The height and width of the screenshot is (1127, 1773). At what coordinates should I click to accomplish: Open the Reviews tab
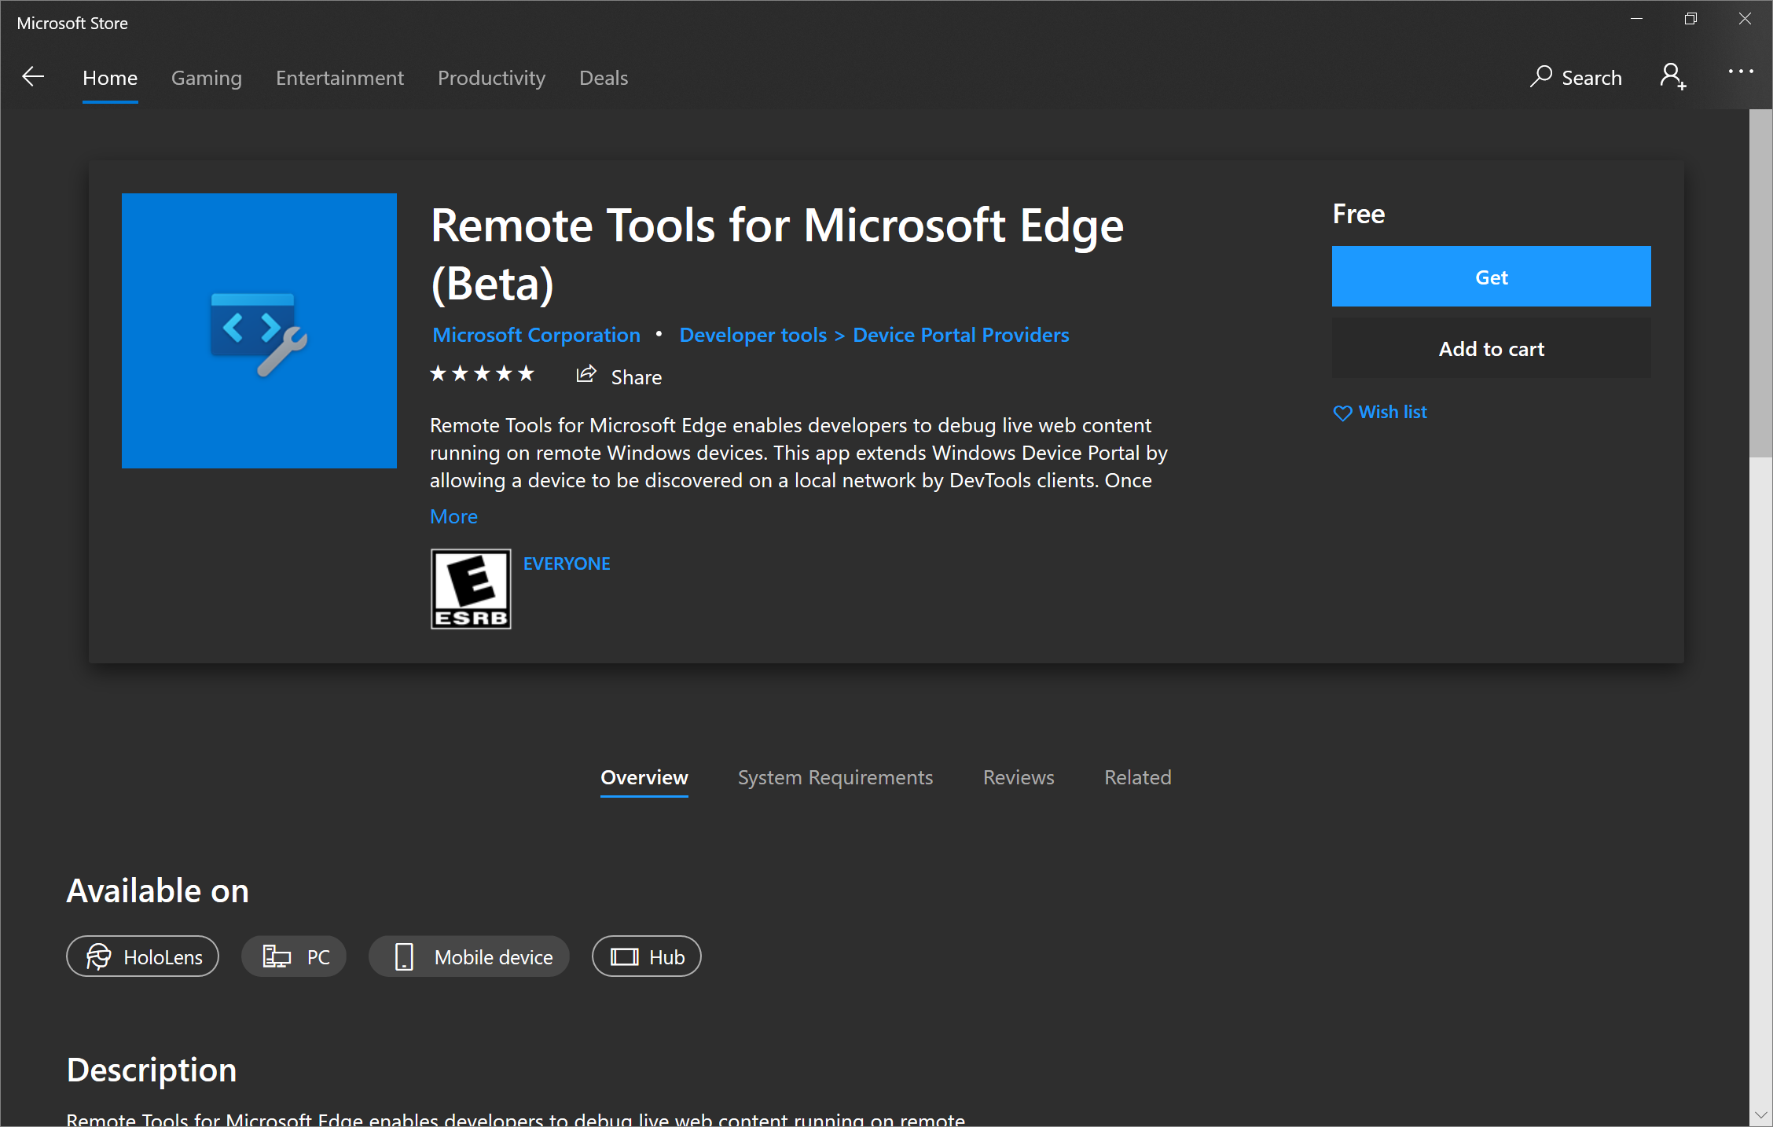pos(1019,776)
